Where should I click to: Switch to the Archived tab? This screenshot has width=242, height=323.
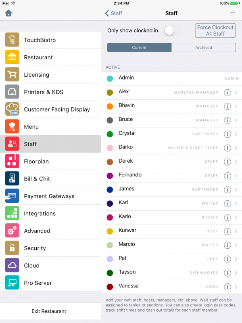click(x=204, y=47)
